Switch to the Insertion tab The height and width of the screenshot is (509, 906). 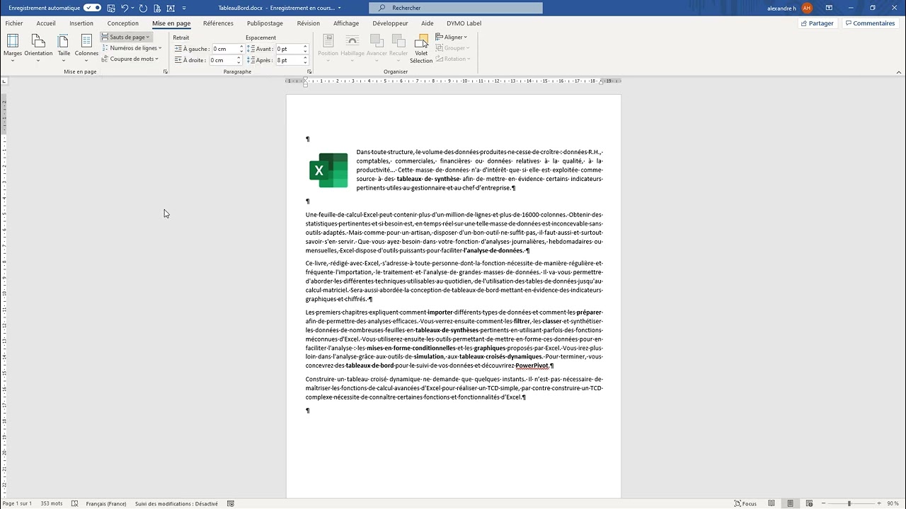[x=81, y=23]
